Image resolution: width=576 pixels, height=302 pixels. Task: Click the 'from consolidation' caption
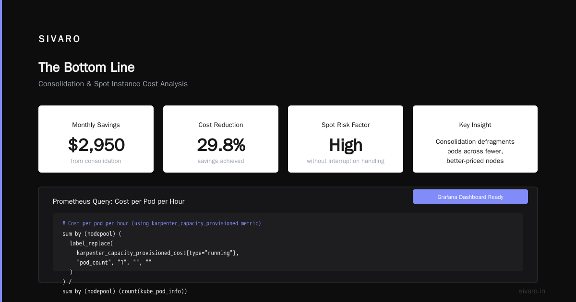[96, 161]
